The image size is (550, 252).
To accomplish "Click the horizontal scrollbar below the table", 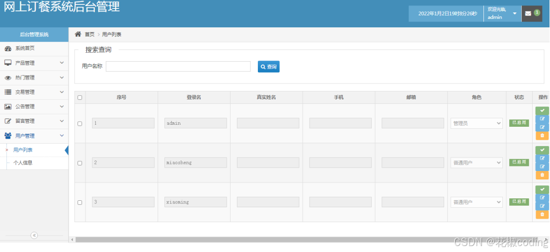I will pos(309,240).
